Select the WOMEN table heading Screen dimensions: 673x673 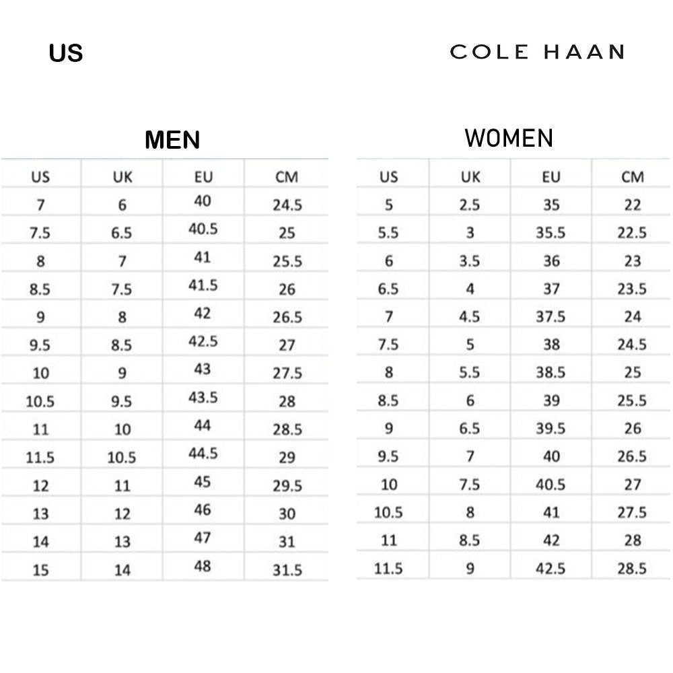pos(509,138)
